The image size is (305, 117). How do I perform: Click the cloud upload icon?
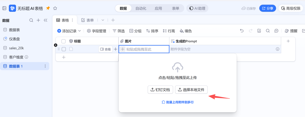click(178, 67)
